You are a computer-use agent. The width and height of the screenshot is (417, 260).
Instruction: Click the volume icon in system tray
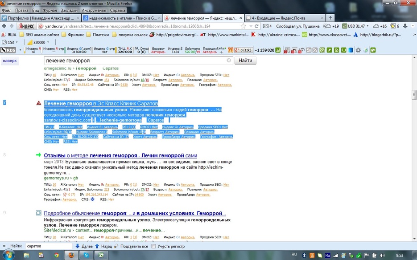tap(383, 255)
